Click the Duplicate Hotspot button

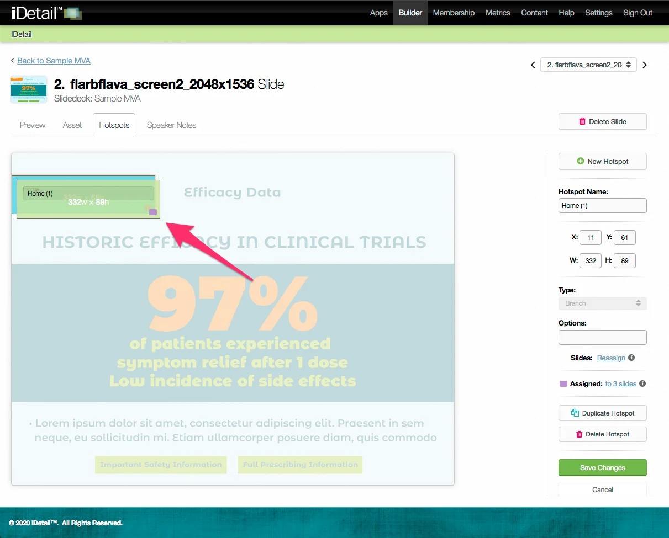[x=603, y=413]
